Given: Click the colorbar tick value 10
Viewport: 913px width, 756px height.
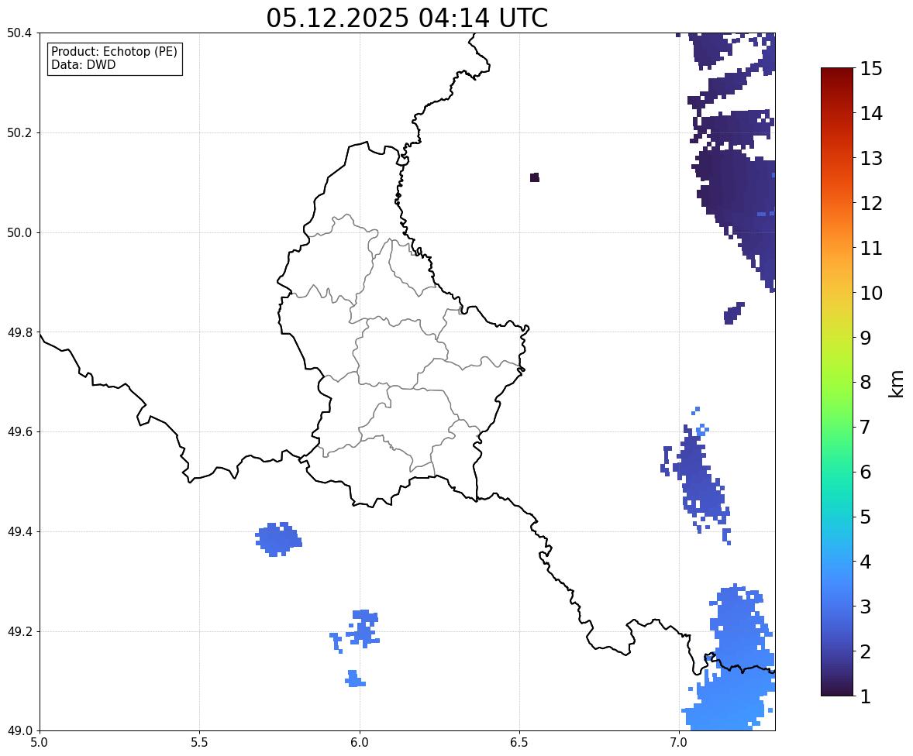Looking at the screenshot, I should coord(871,293).
